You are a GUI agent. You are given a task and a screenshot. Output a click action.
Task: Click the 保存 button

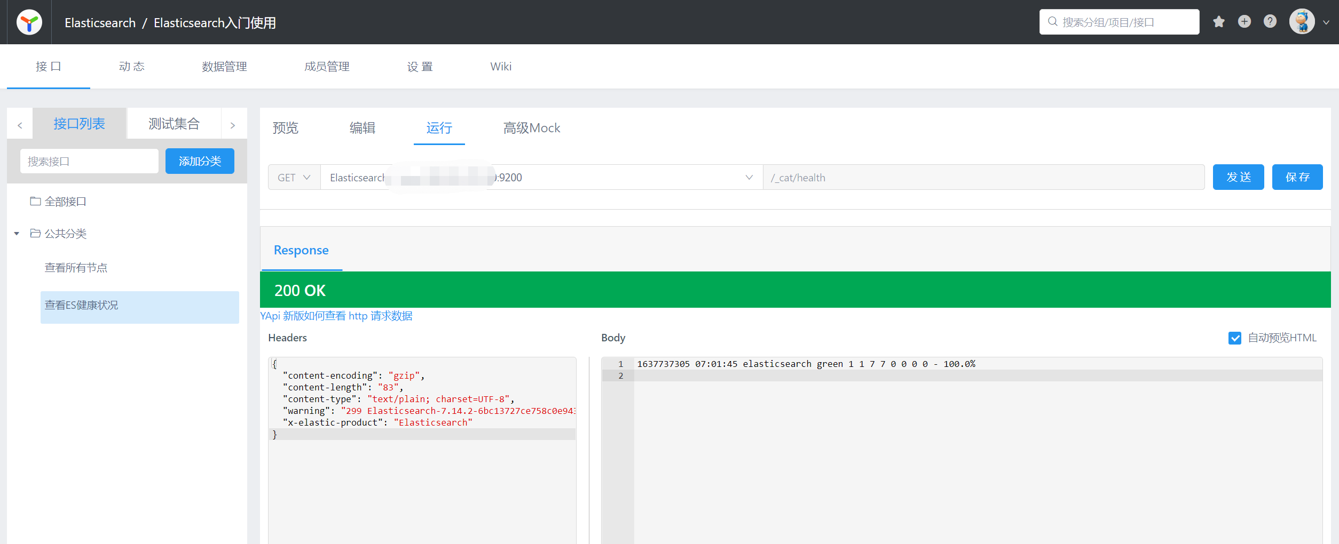click(1297, 177)
